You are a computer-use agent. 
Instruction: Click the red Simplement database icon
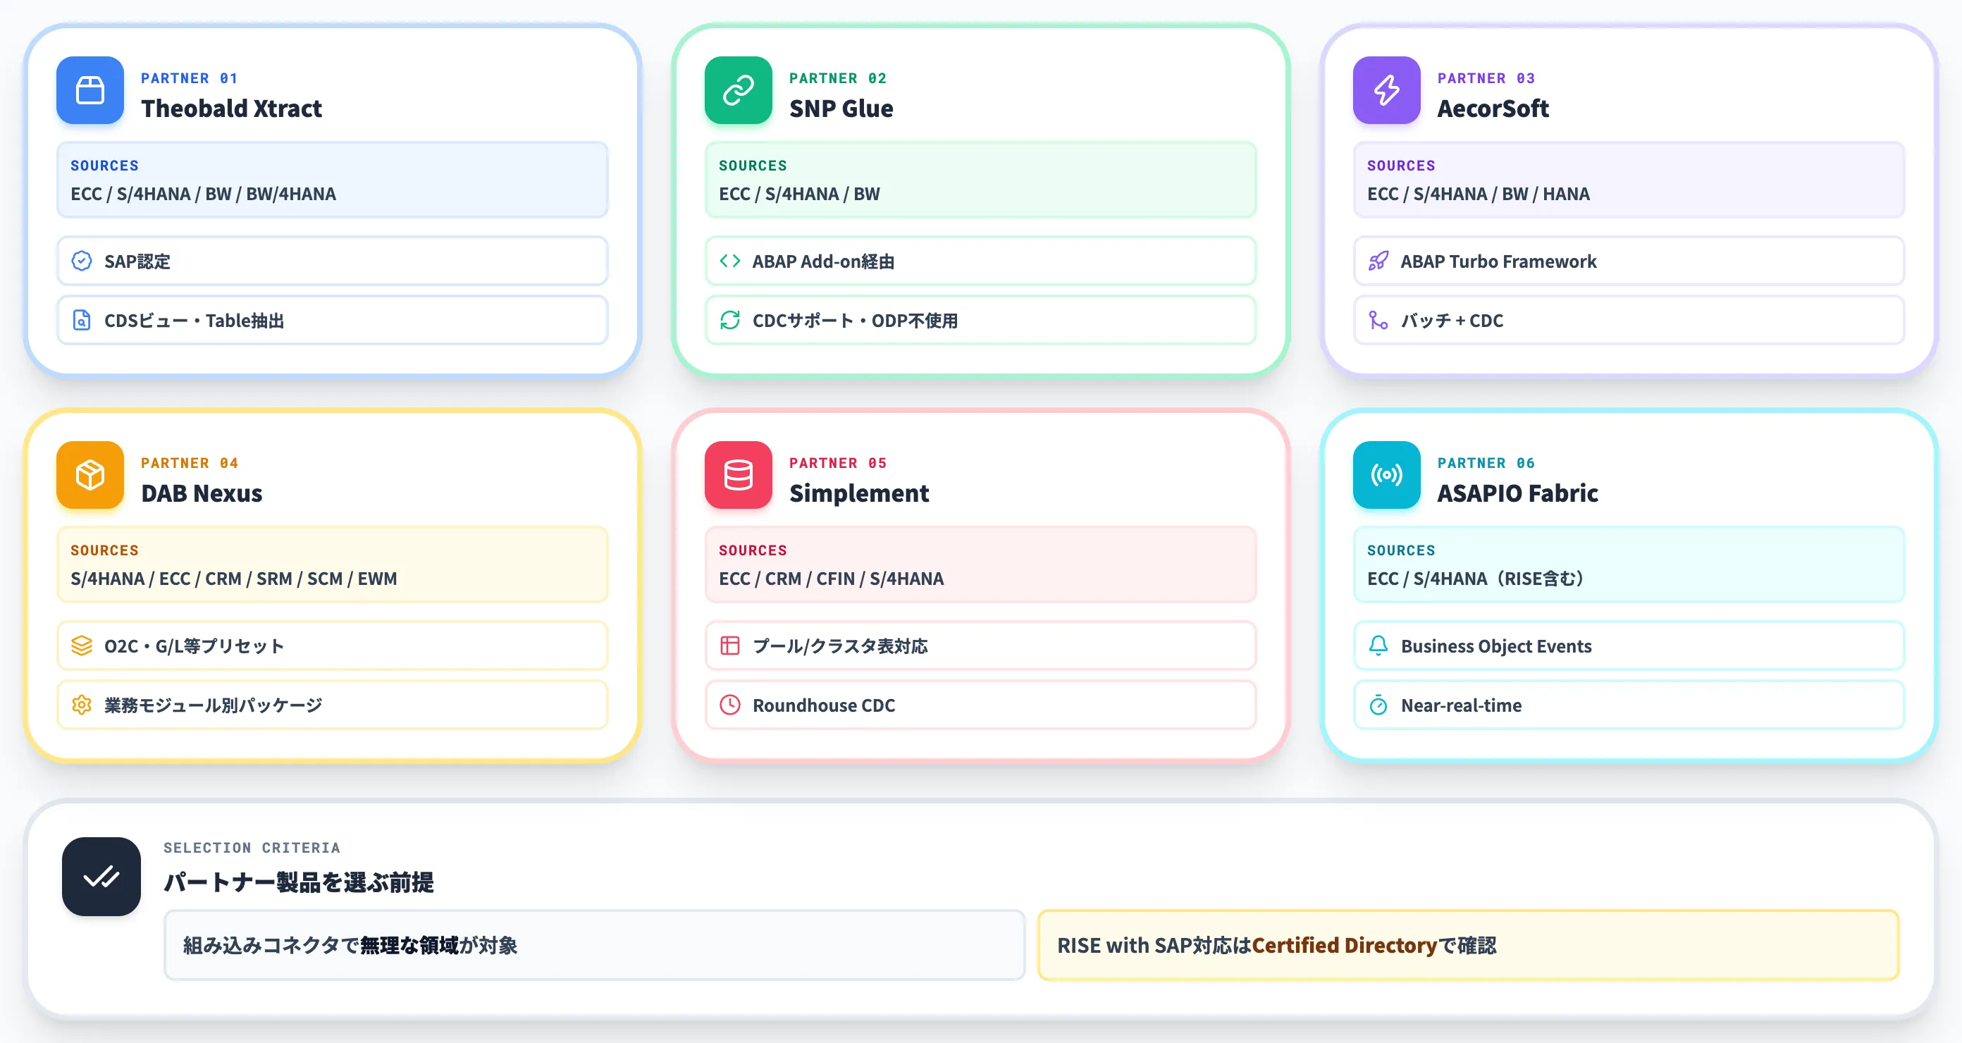(x=738, y=475)
